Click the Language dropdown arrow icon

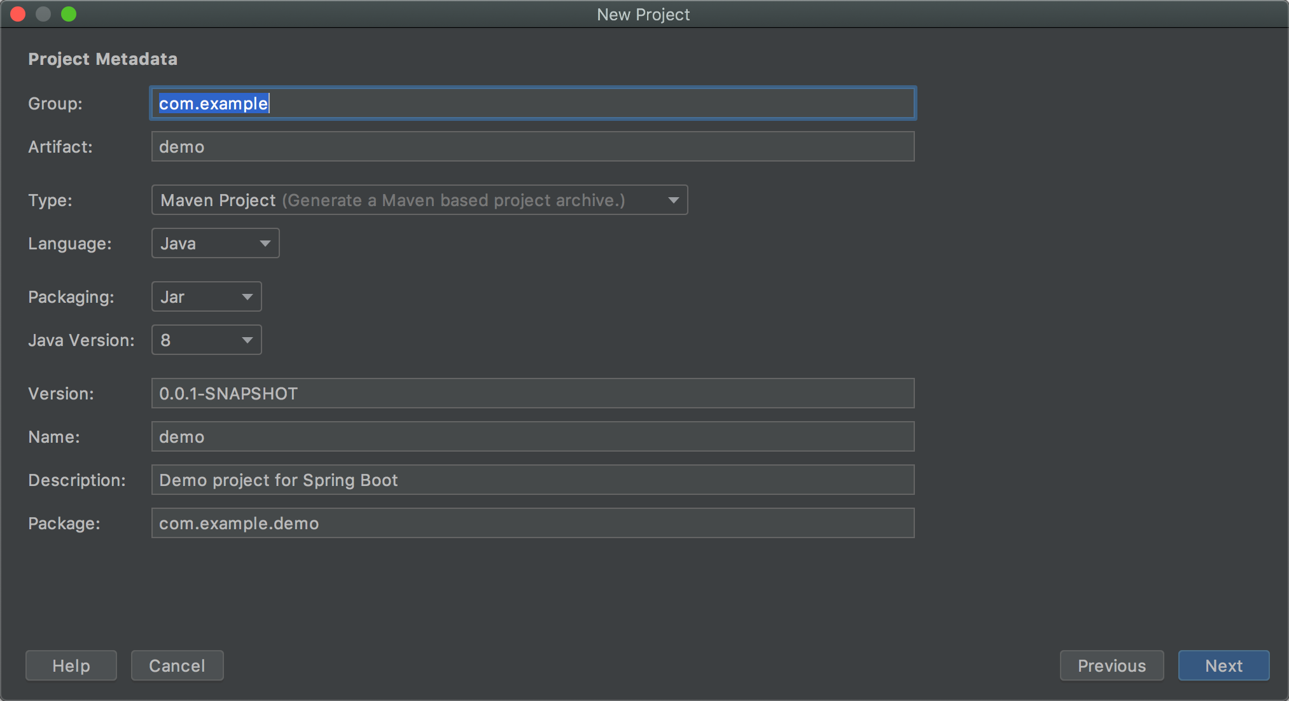[265, 244]
